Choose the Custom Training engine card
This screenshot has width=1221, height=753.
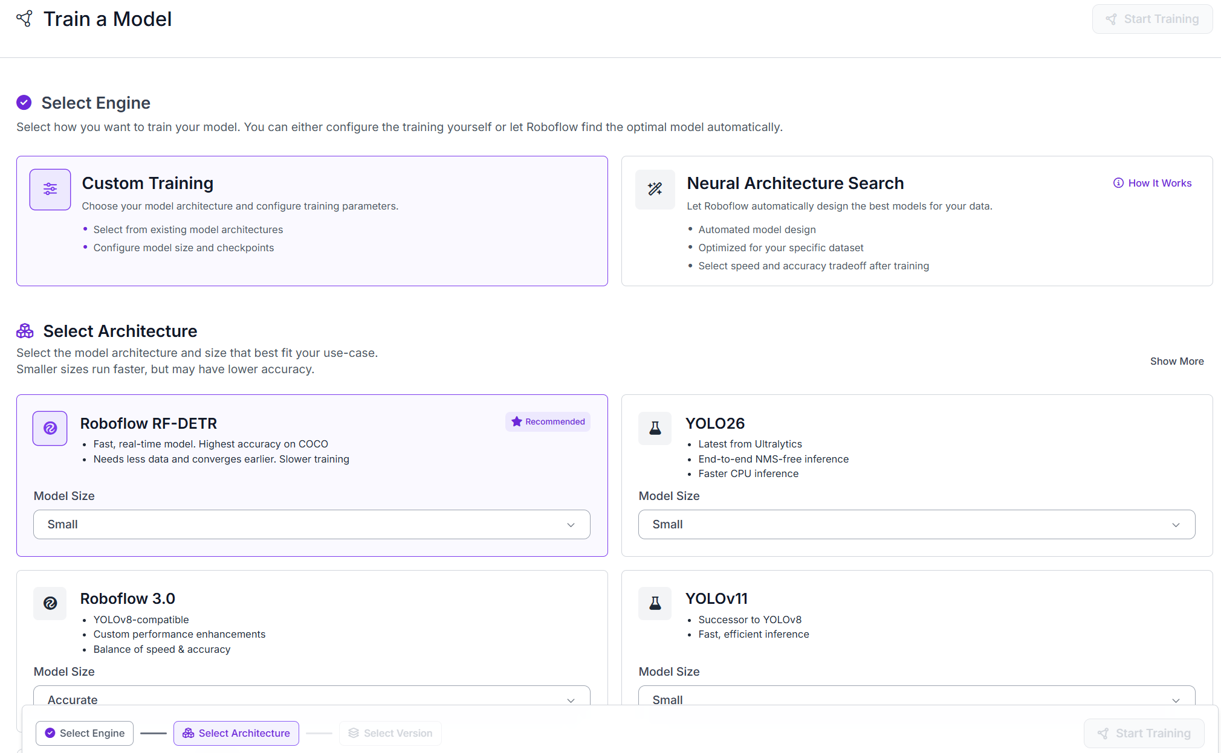click(312, 221)
